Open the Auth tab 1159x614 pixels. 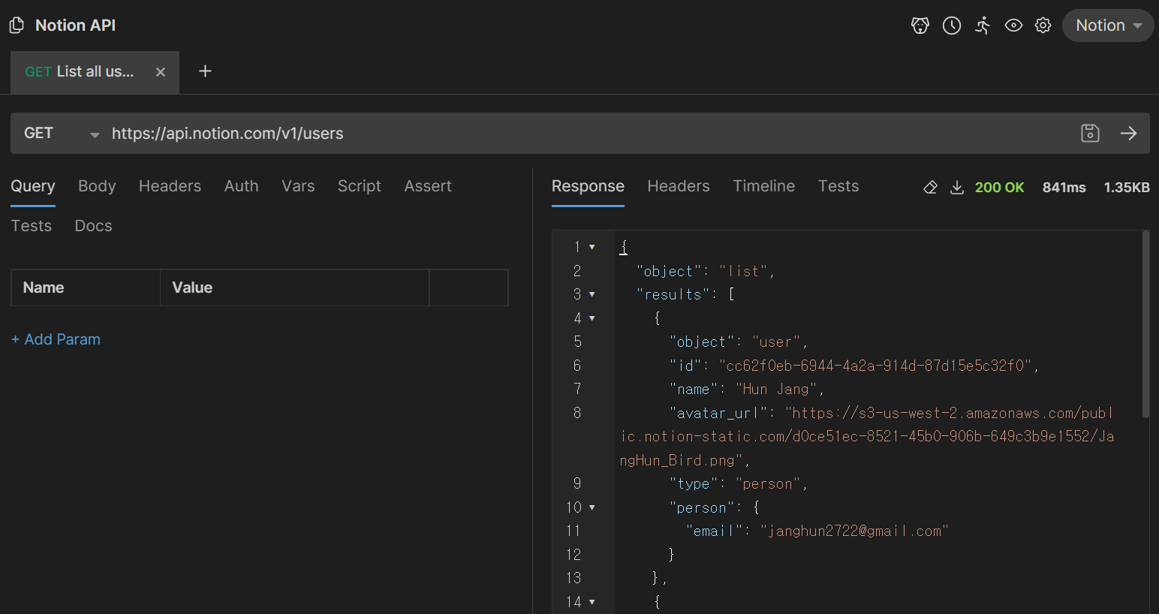pyautogui.click(x=241, y=186)
